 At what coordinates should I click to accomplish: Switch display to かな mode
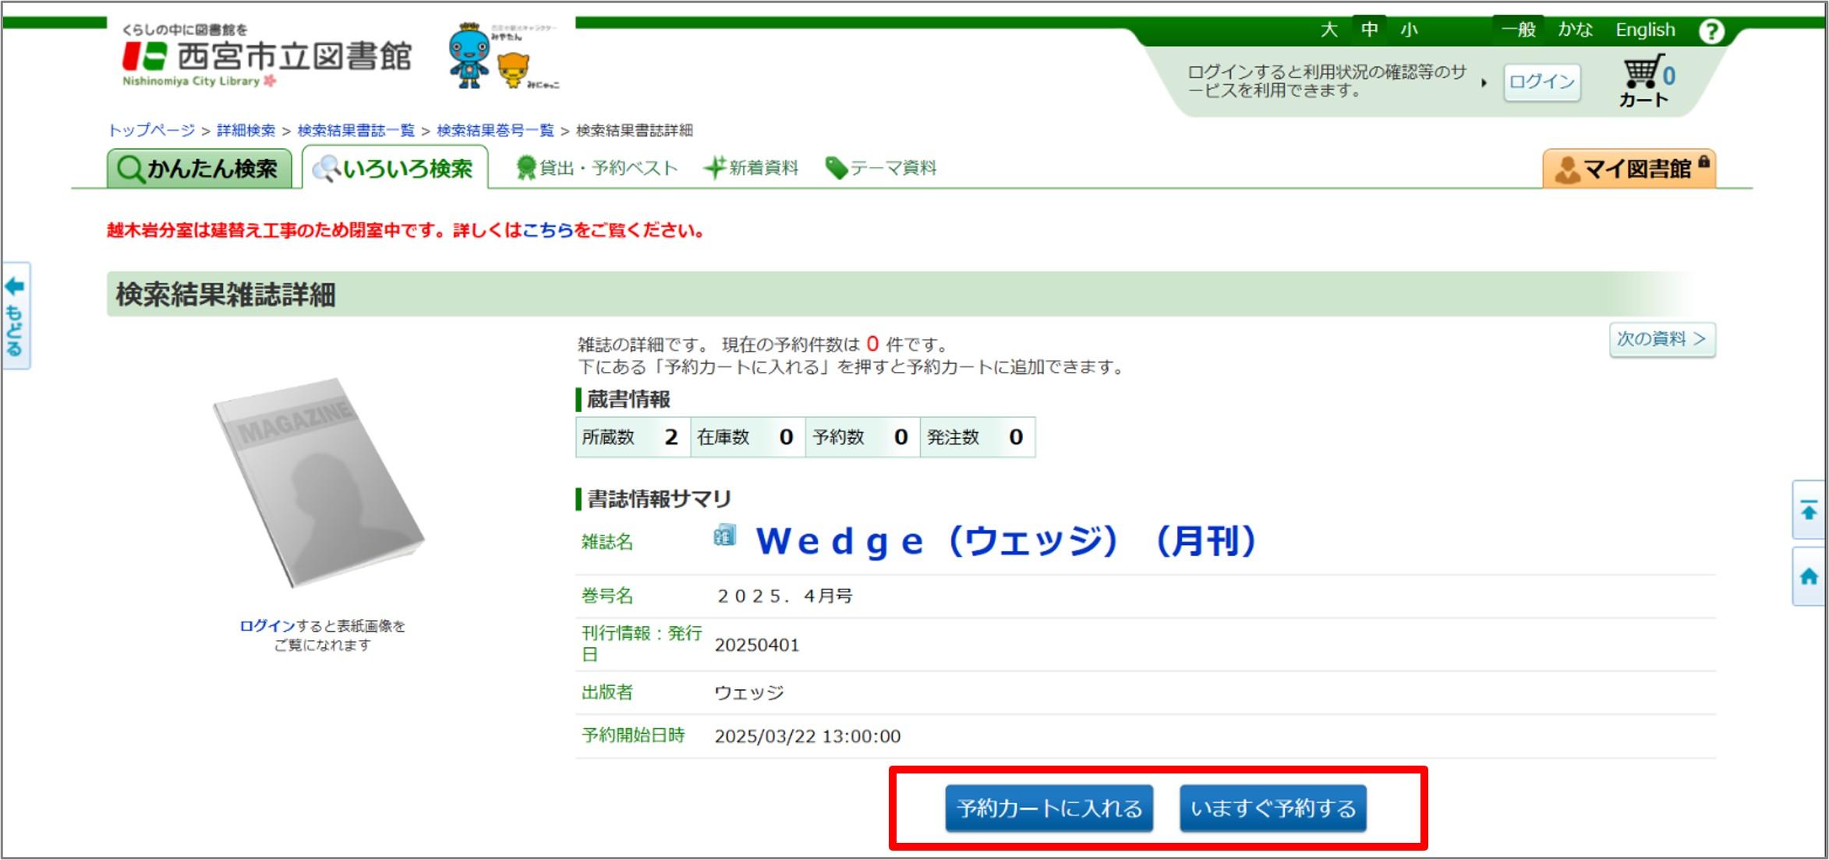1575,30
